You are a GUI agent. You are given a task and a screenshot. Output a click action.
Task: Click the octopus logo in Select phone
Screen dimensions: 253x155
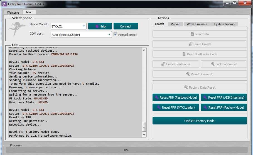[18, 29]
